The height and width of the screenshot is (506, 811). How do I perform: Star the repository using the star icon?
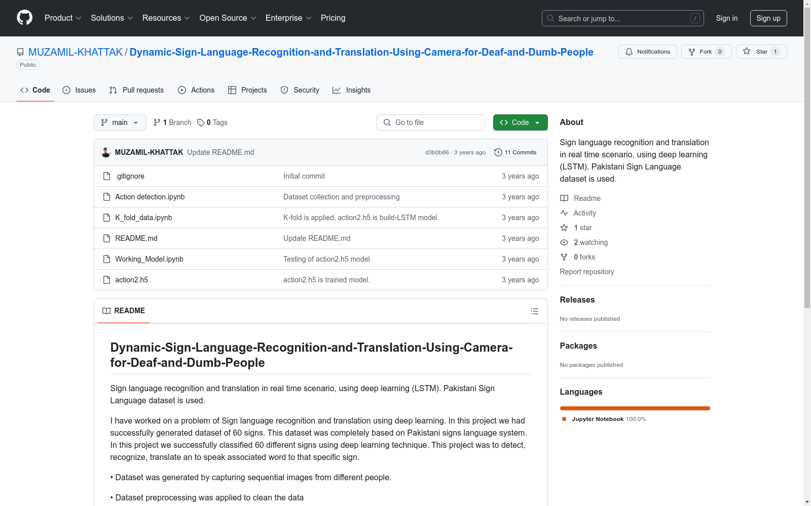coord(747,51)
